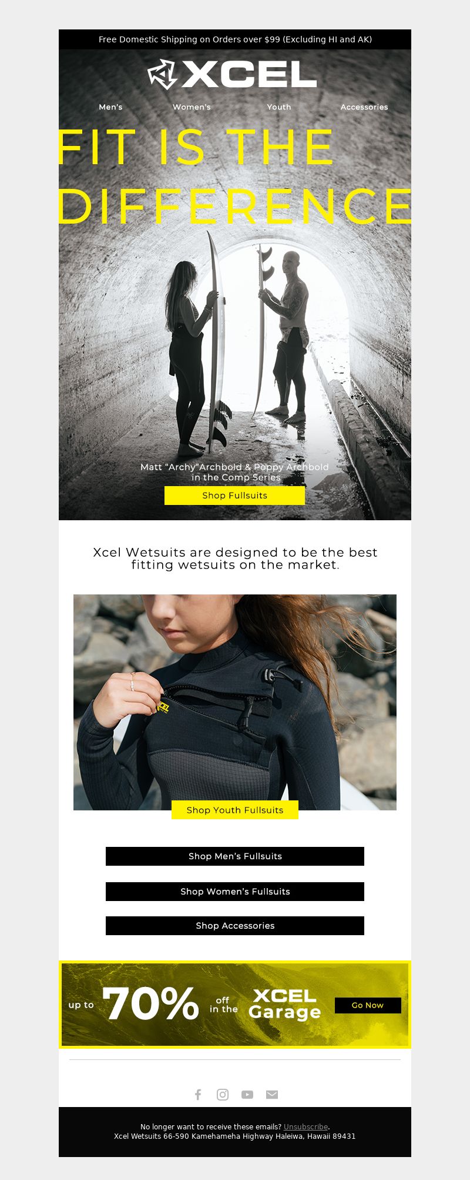Open the Facebook social icon
470x1180 pixels.
(x=198, y=1095)
